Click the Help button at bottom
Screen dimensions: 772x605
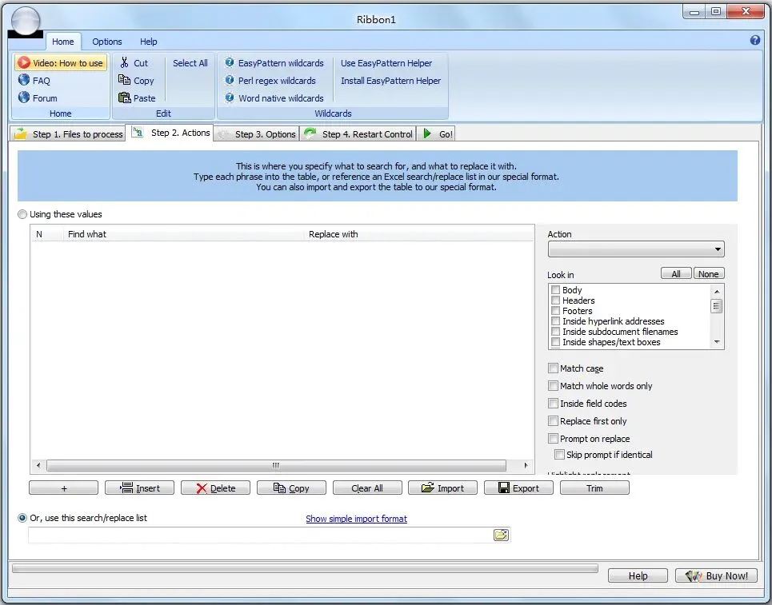tap(638, 575)
